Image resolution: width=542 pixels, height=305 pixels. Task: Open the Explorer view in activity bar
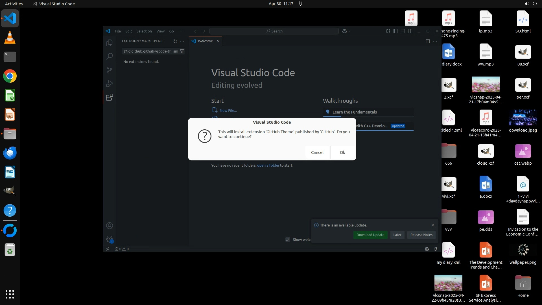tap(109, 43)
